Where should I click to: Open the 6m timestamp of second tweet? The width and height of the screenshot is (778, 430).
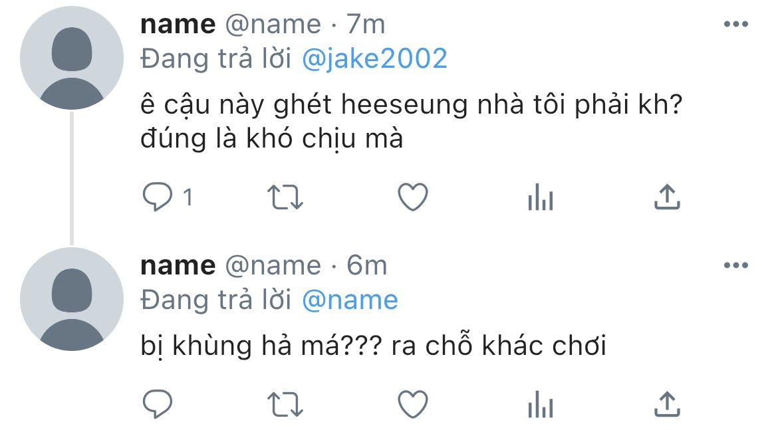click(x=366, y=265)
